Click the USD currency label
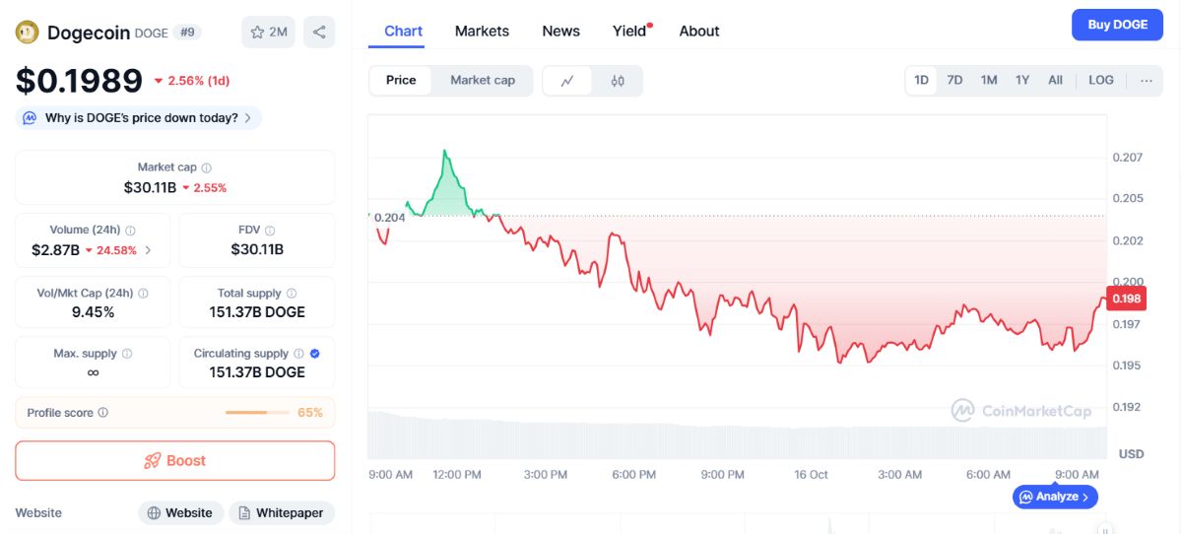 pyautogui.click(x=1131, y=454)
